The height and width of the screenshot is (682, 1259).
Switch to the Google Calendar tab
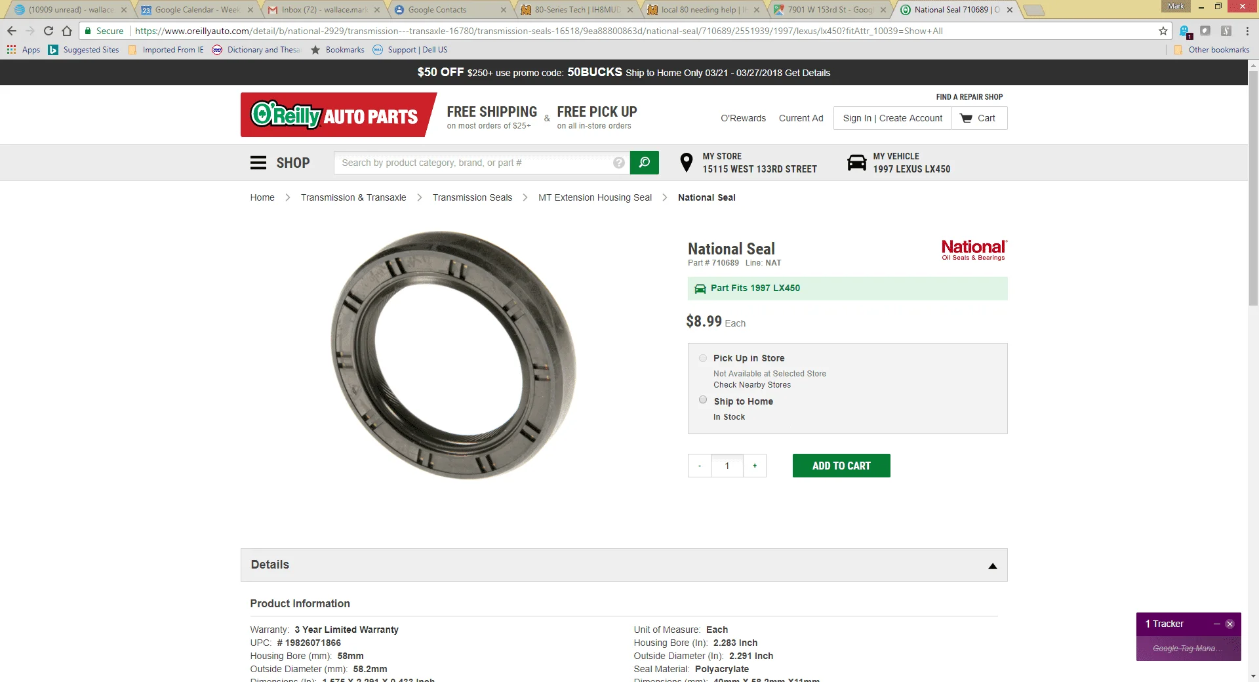197,10
